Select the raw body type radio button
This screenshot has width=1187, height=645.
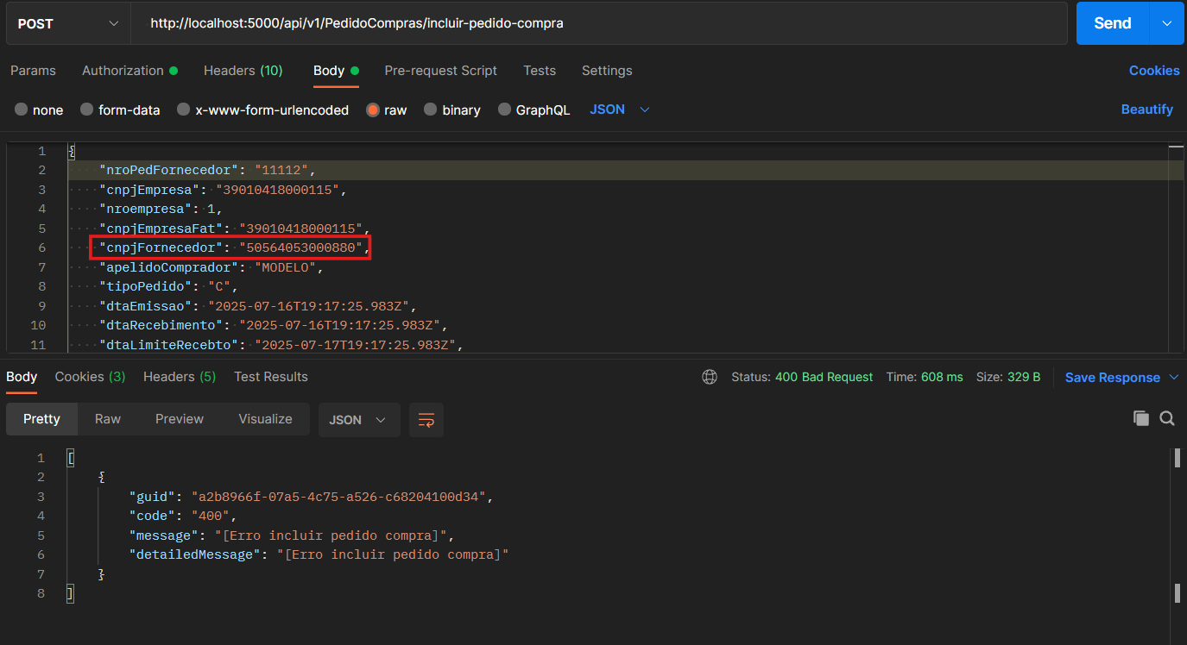point(373,110)
